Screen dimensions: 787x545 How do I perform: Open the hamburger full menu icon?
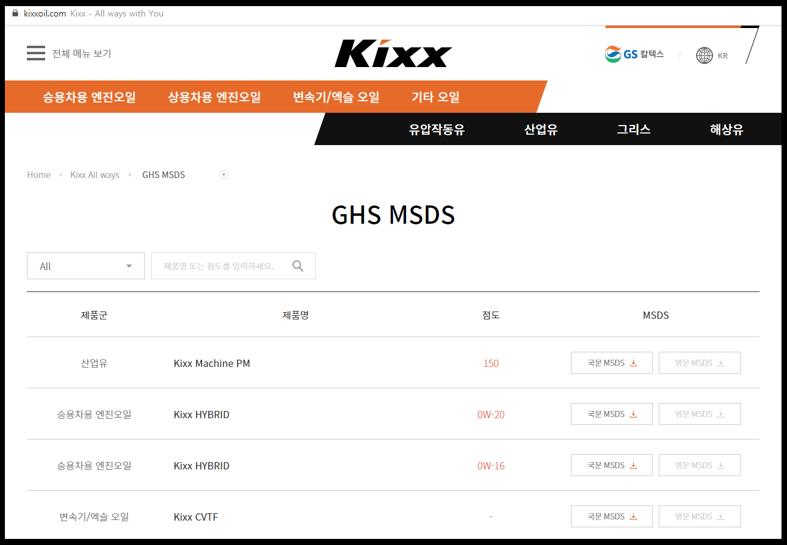point(36,53)
